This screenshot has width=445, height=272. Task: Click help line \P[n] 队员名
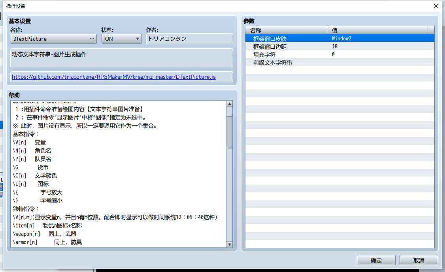click(x=32, y=159)
